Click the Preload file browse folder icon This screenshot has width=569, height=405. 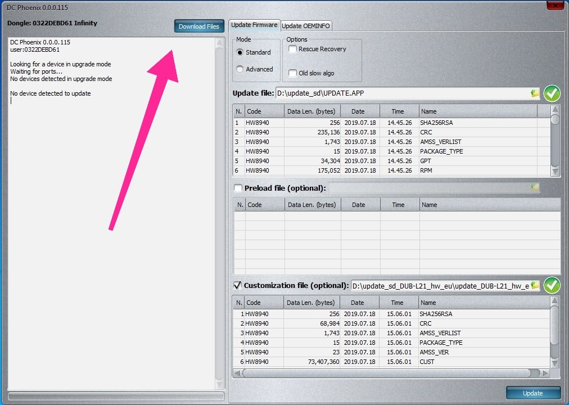[535, 188]
